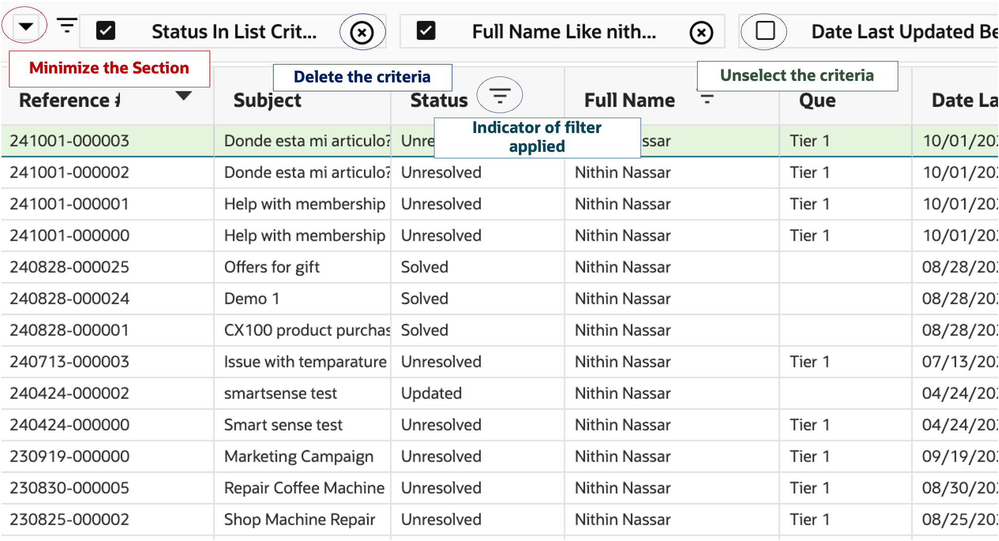Image resolution: width=999 pixels, height=541 pixels.
Task: Click the Full Name column header
Action: (x=629, y=101)
